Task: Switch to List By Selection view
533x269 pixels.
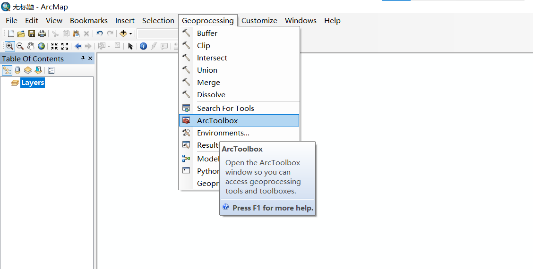Action: click(38, 70)
